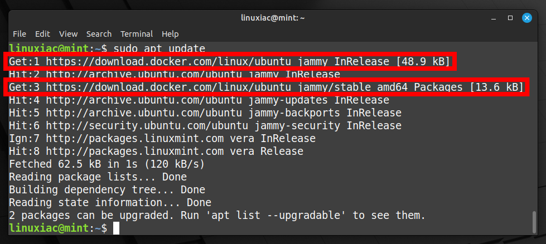The image size is (546, 244).
Task: Minimize the terminal window
Action: [494, 18]
